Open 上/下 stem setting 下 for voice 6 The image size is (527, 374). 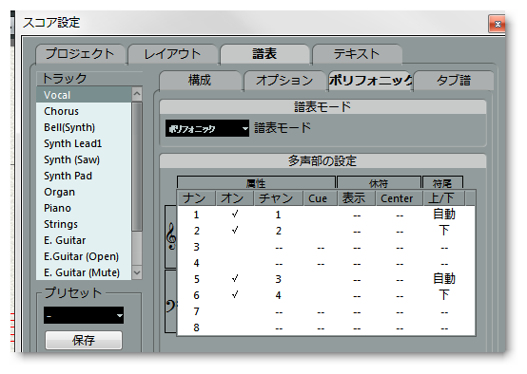444,295
